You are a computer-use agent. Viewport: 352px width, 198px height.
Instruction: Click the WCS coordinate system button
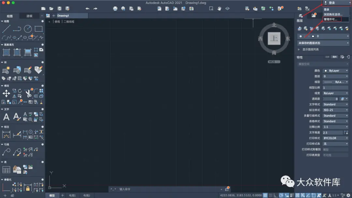[274, 62]
